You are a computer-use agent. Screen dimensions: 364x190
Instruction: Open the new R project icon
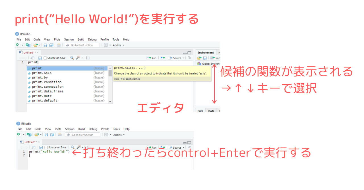click(x=28, y=45)
